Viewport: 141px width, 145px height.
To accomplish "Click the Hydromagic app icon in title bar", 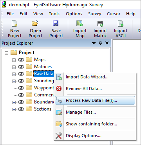I will pos(4,4).
